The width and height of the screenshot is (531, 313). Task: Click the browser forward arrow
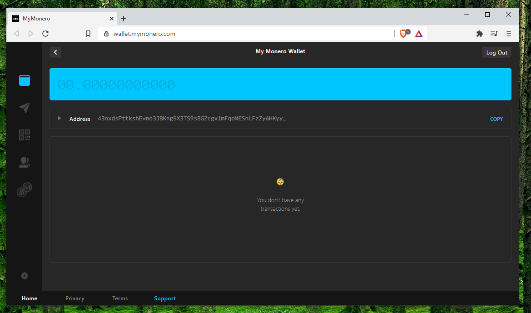(31, 34)
